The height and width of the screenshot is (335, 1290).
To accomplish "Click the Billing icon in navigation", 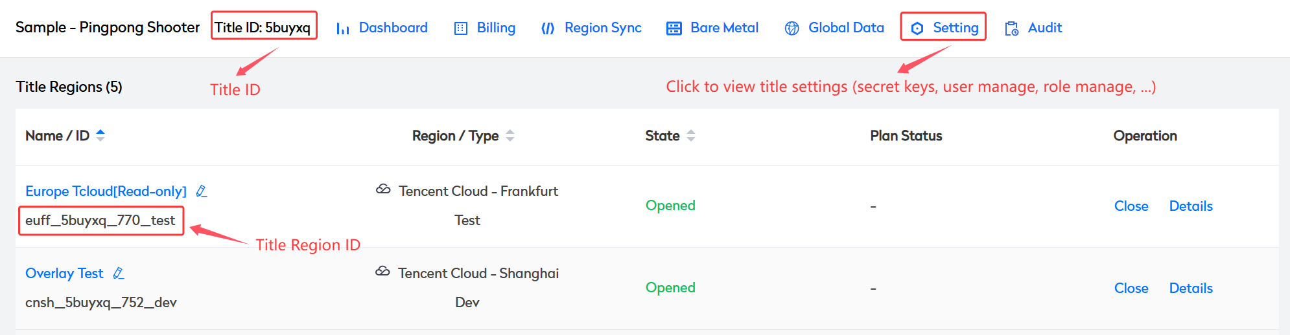I will (x=461, y=28).
